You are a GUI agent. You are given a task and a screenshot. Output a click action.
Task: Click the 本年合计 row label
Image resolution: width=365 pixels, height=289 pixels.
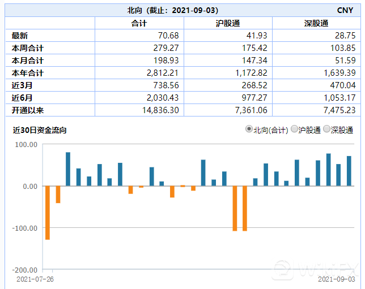(27, 73)
